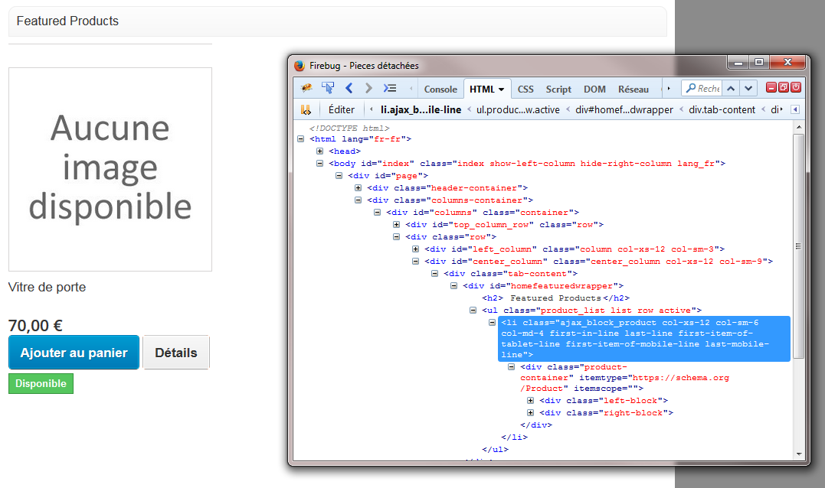Viewport: 825px width, 488px height.
Task: Collapse the homefeaturedwrapper div node
Action: click(x=453, y=286)
